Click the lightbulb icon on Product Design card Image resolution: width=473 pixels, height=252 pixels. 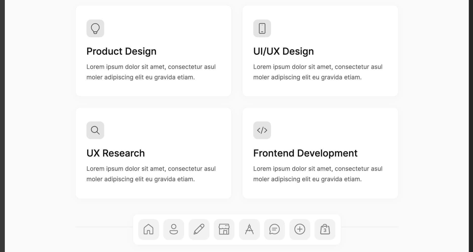95,28
